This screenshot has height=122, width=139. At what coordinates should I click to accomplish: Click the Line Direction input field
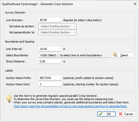click(50, 20)
